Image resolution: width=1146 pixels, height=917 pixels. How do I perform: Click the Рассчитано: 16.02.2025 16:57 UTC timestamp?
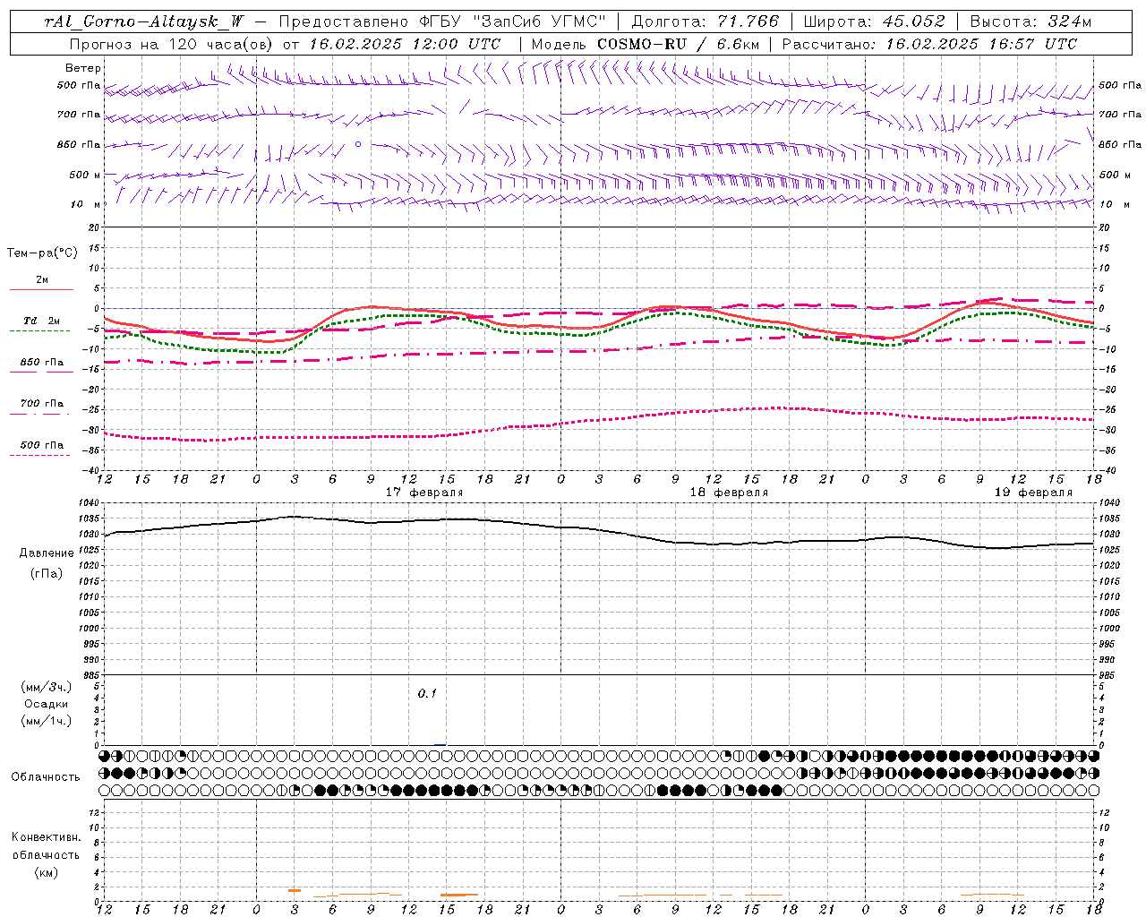click(x=929, y=44)
